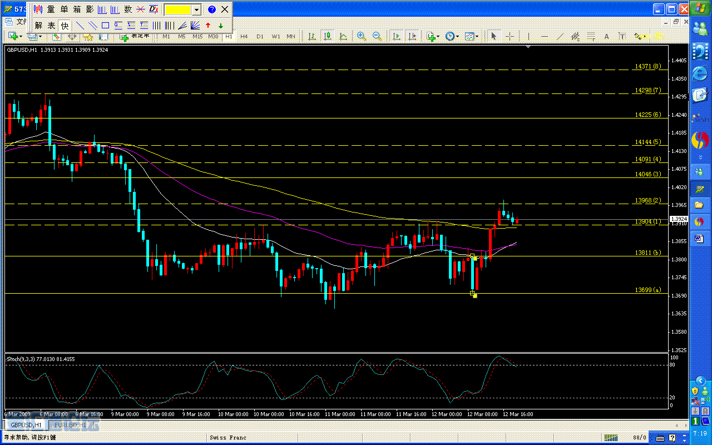712x445 pixels.
Task: Select the diagonal trendline tool
Action: click(560, 37)
